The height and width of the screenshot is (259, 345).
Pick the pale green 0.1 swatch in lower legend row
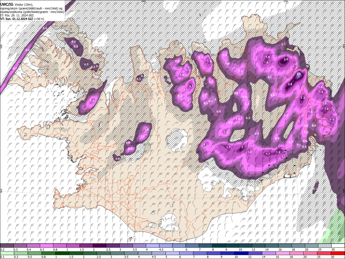point(7,253)
